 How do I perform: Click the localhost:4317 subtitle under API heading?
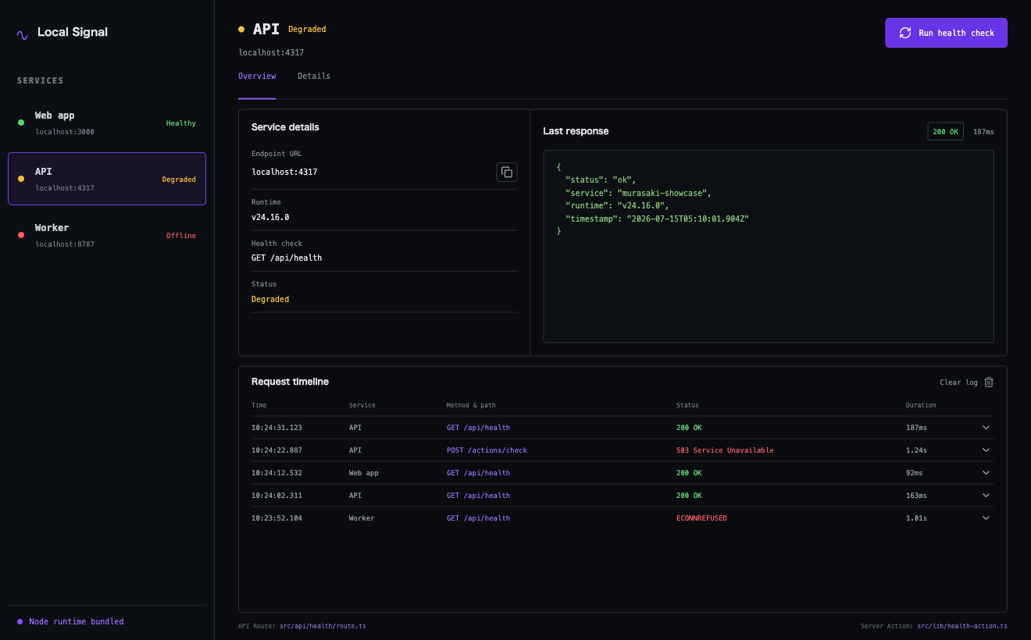[271, 52]
